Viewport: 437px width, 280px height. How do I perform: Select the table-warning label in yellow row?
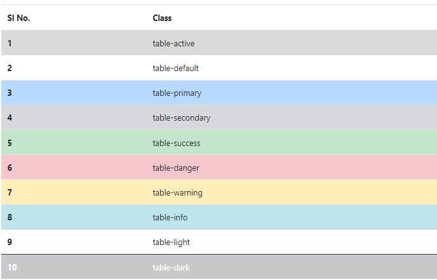coord(177,192)
